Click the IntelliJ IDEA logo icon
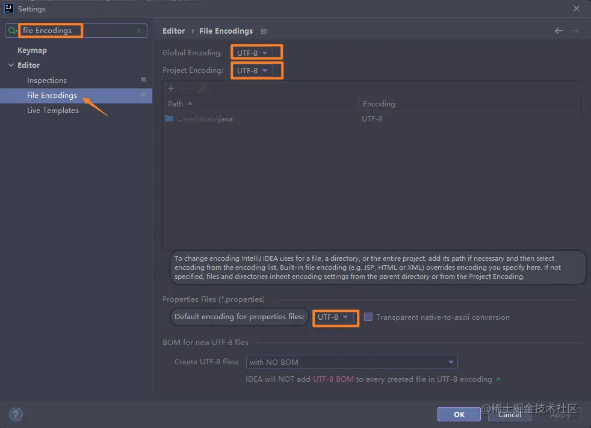This screenshot has height=428, width=591. pos(8,8)
